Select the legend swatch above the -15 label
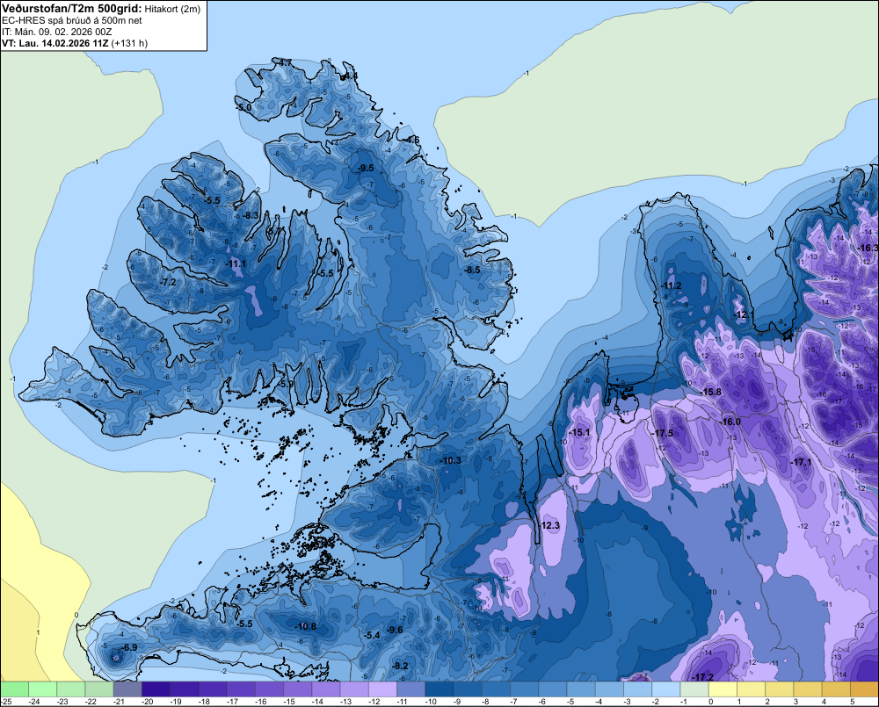879x707 pixels. coord(298,689)
